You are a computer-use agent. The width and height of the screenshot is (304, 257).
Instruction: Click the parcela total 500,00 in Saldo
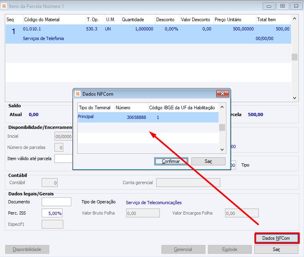(x=256, y=114)
